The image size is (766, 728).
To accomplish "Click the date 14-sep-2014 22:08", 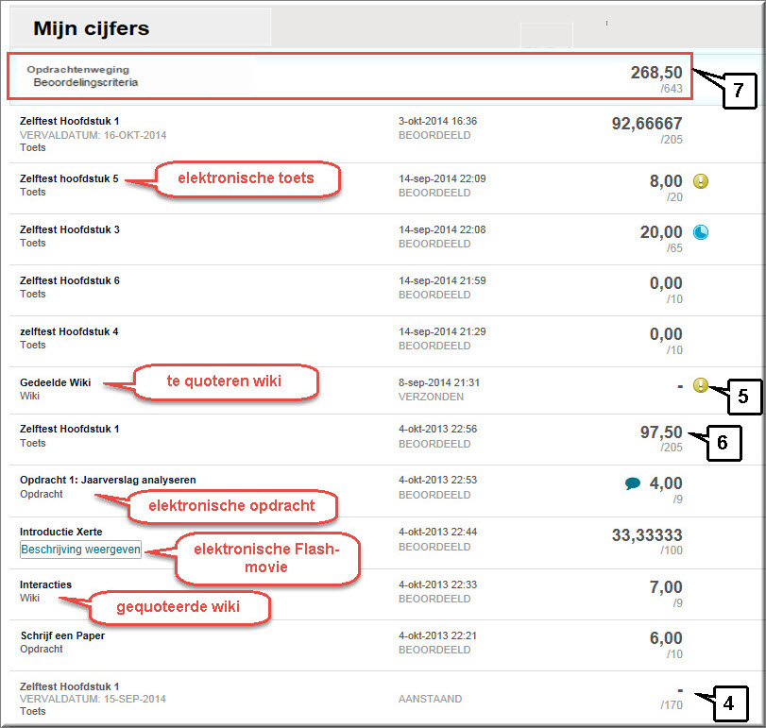I will (442, 229).
